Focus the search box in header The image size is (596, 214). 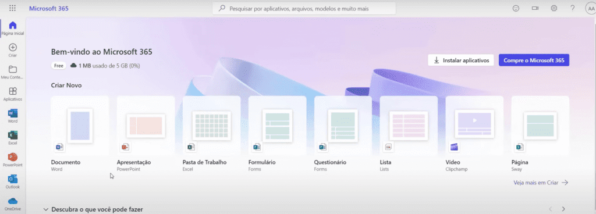tap(304, 8)
